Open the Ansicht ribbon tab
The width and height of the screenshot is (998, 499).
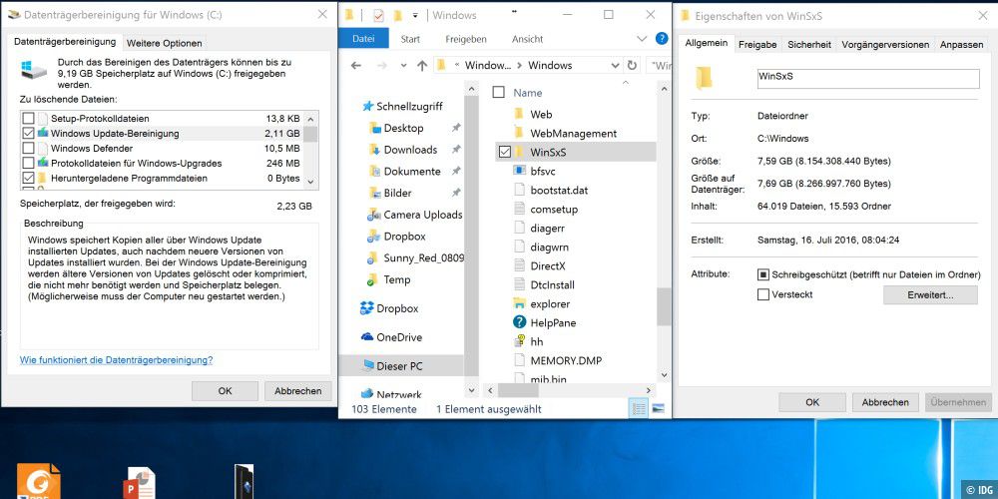coord(528,39)
